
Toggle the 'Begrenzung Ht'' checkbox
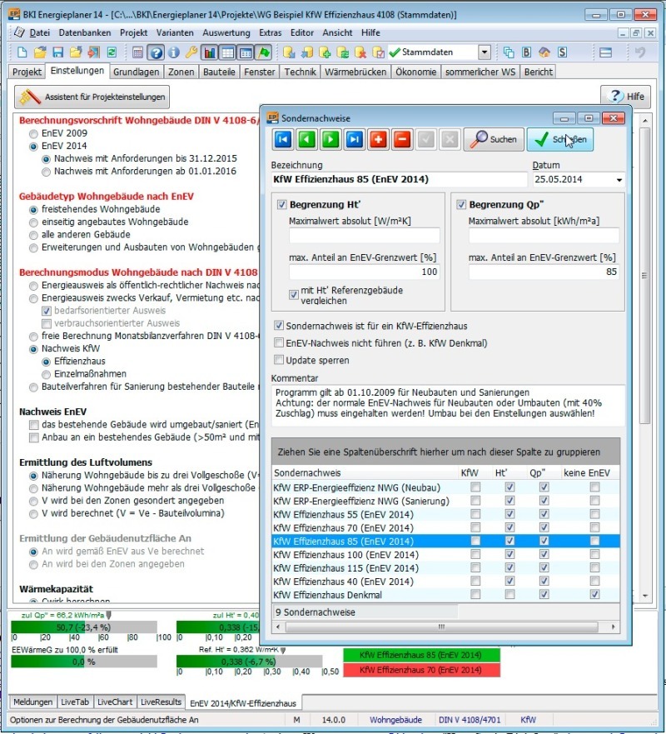point(281,205)
